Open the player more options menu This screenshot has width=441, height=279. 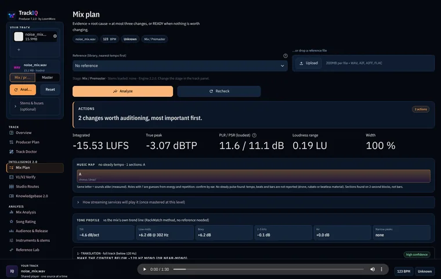pos(381,270)
